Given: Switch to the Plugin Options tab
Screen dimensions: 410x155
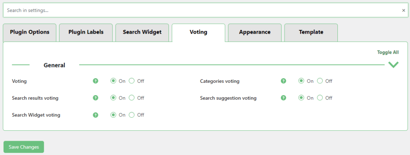Looking at the screenshot, I should tap(30, 32).
